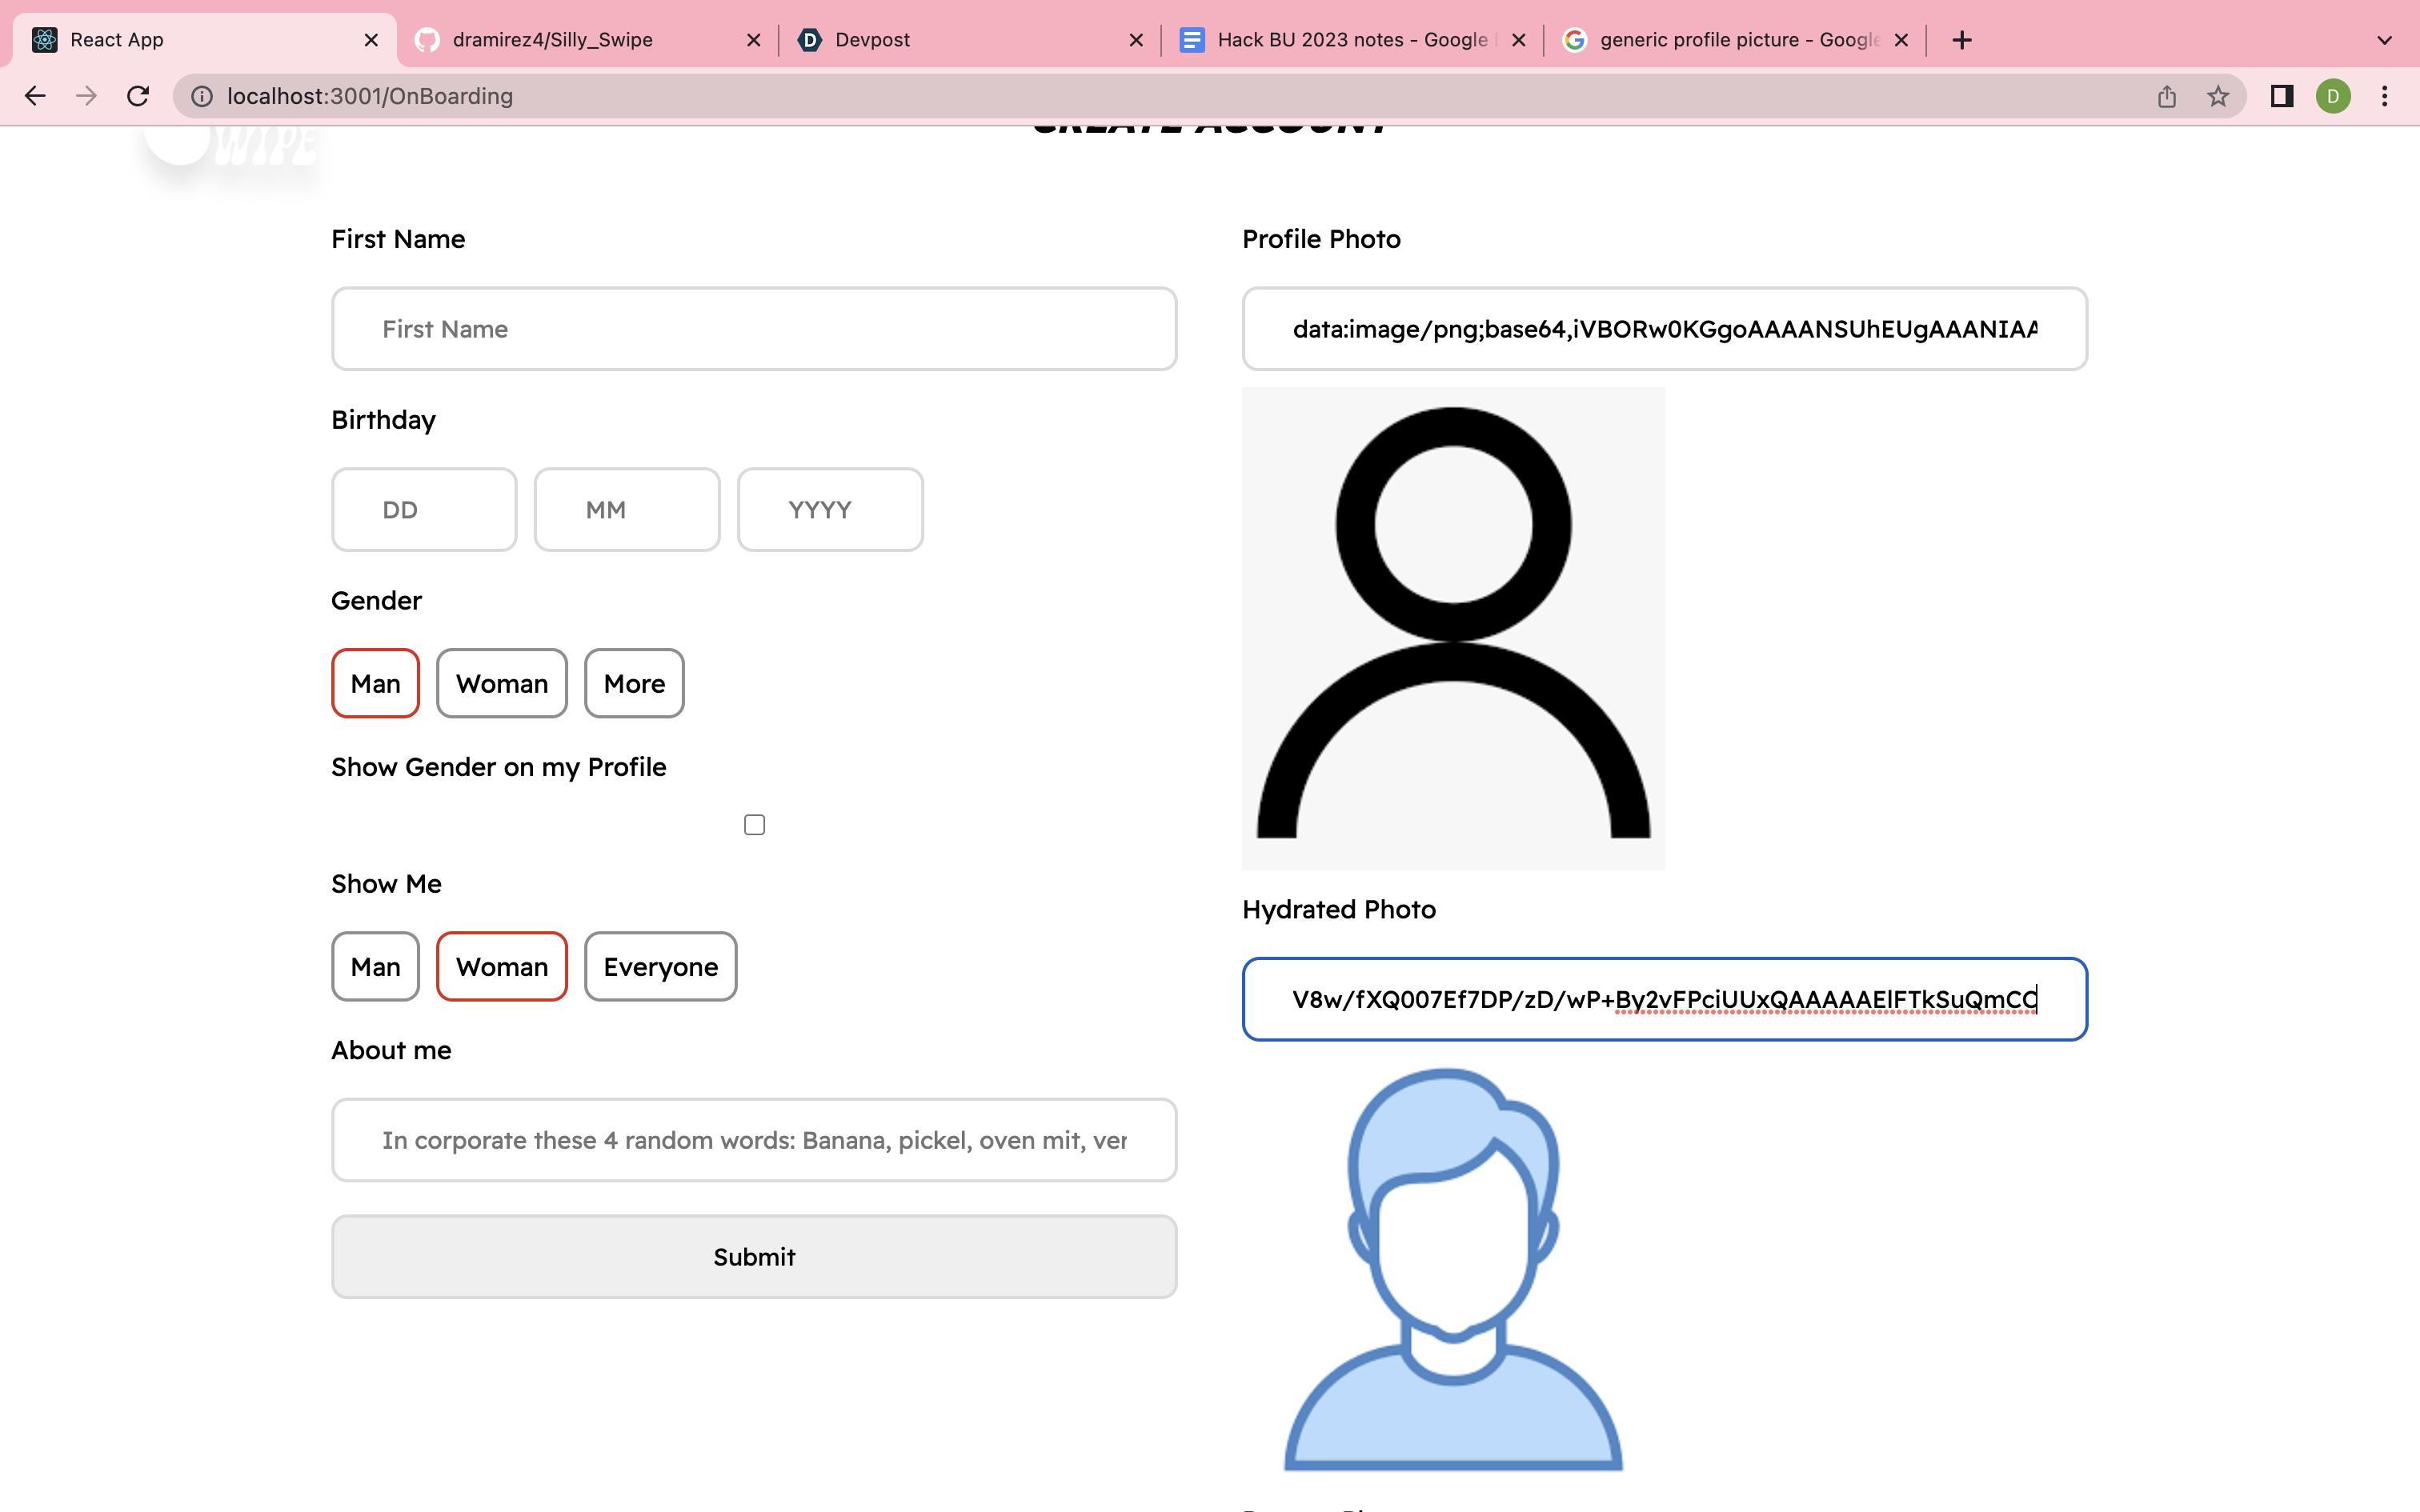Screen dimensions: 2420x1512
Task: Open a new browser tab
Action: click(x=1962, y=40)
